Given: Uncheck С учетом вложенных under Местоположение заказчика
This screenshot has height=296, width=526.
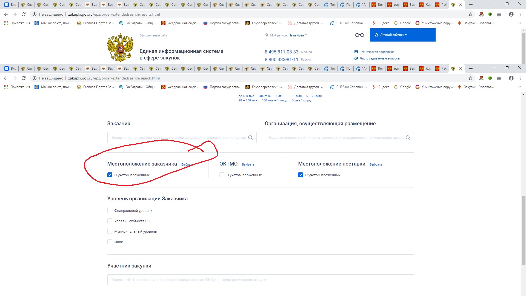Looking at the screenshot, I should tap(110, 175).
